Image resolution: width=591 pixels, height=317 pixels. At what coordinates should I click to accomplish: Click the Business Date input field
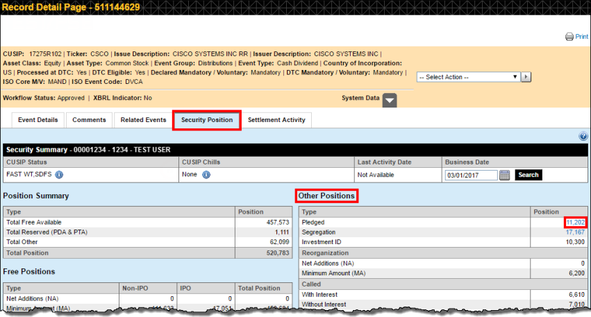click(471, 175)
